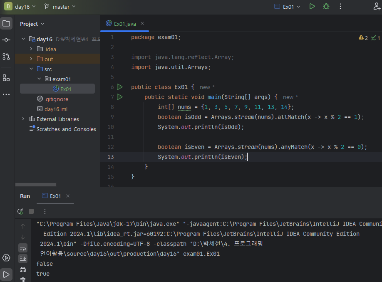This screenshot has height=282, width=382.
Task: Open the day16 project name menu
Action: tap(25, 7)
